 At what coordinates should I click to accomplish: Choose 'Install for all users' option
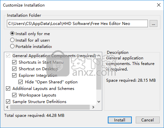click(x=12, y=40)
